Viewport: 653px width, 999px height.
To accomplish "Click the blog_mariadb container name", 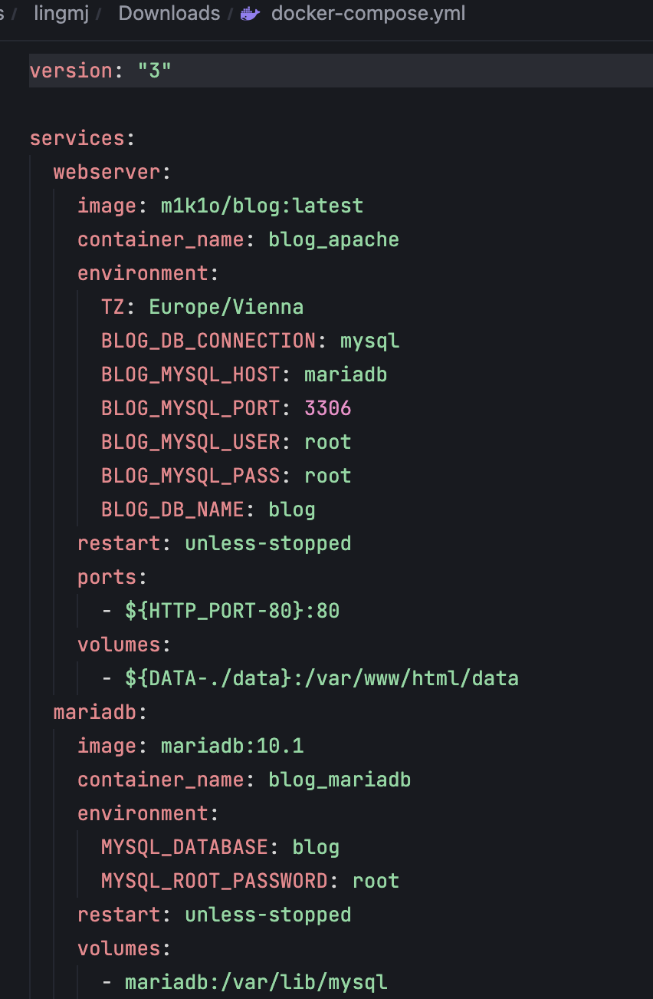I will pyautogui.click(x=340, y=780).
